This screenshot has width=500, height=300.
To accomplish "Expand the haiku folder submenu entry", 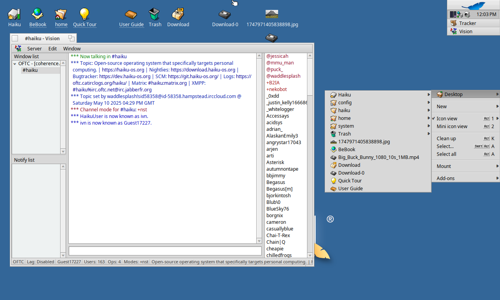I will point(378,110).
